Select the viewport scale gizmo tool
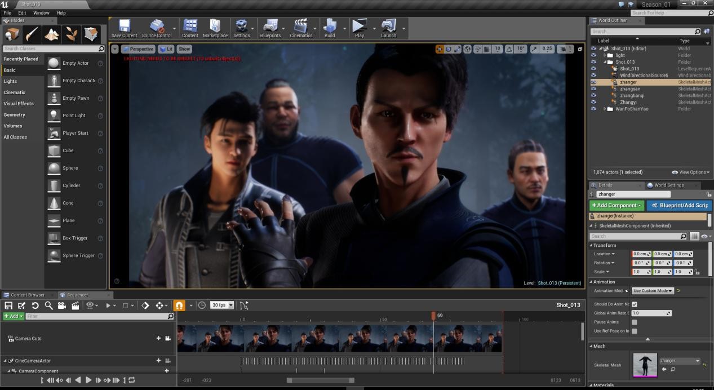Viewport: 714px width, 390px height. (x=457, y=49)
